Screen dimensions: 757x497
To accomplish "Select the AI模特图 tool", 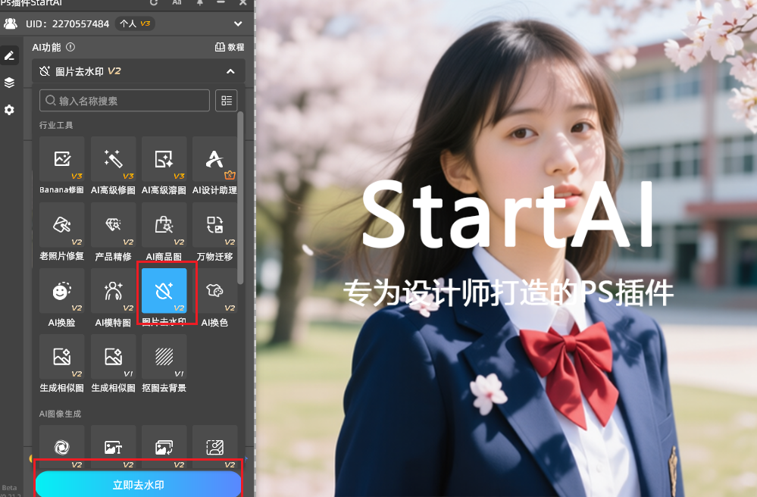I will point(113,291).
